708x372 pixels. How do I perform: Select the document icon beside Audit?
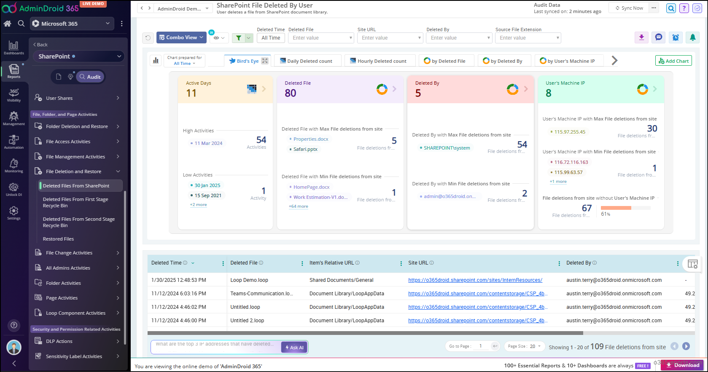pos(59,77)
